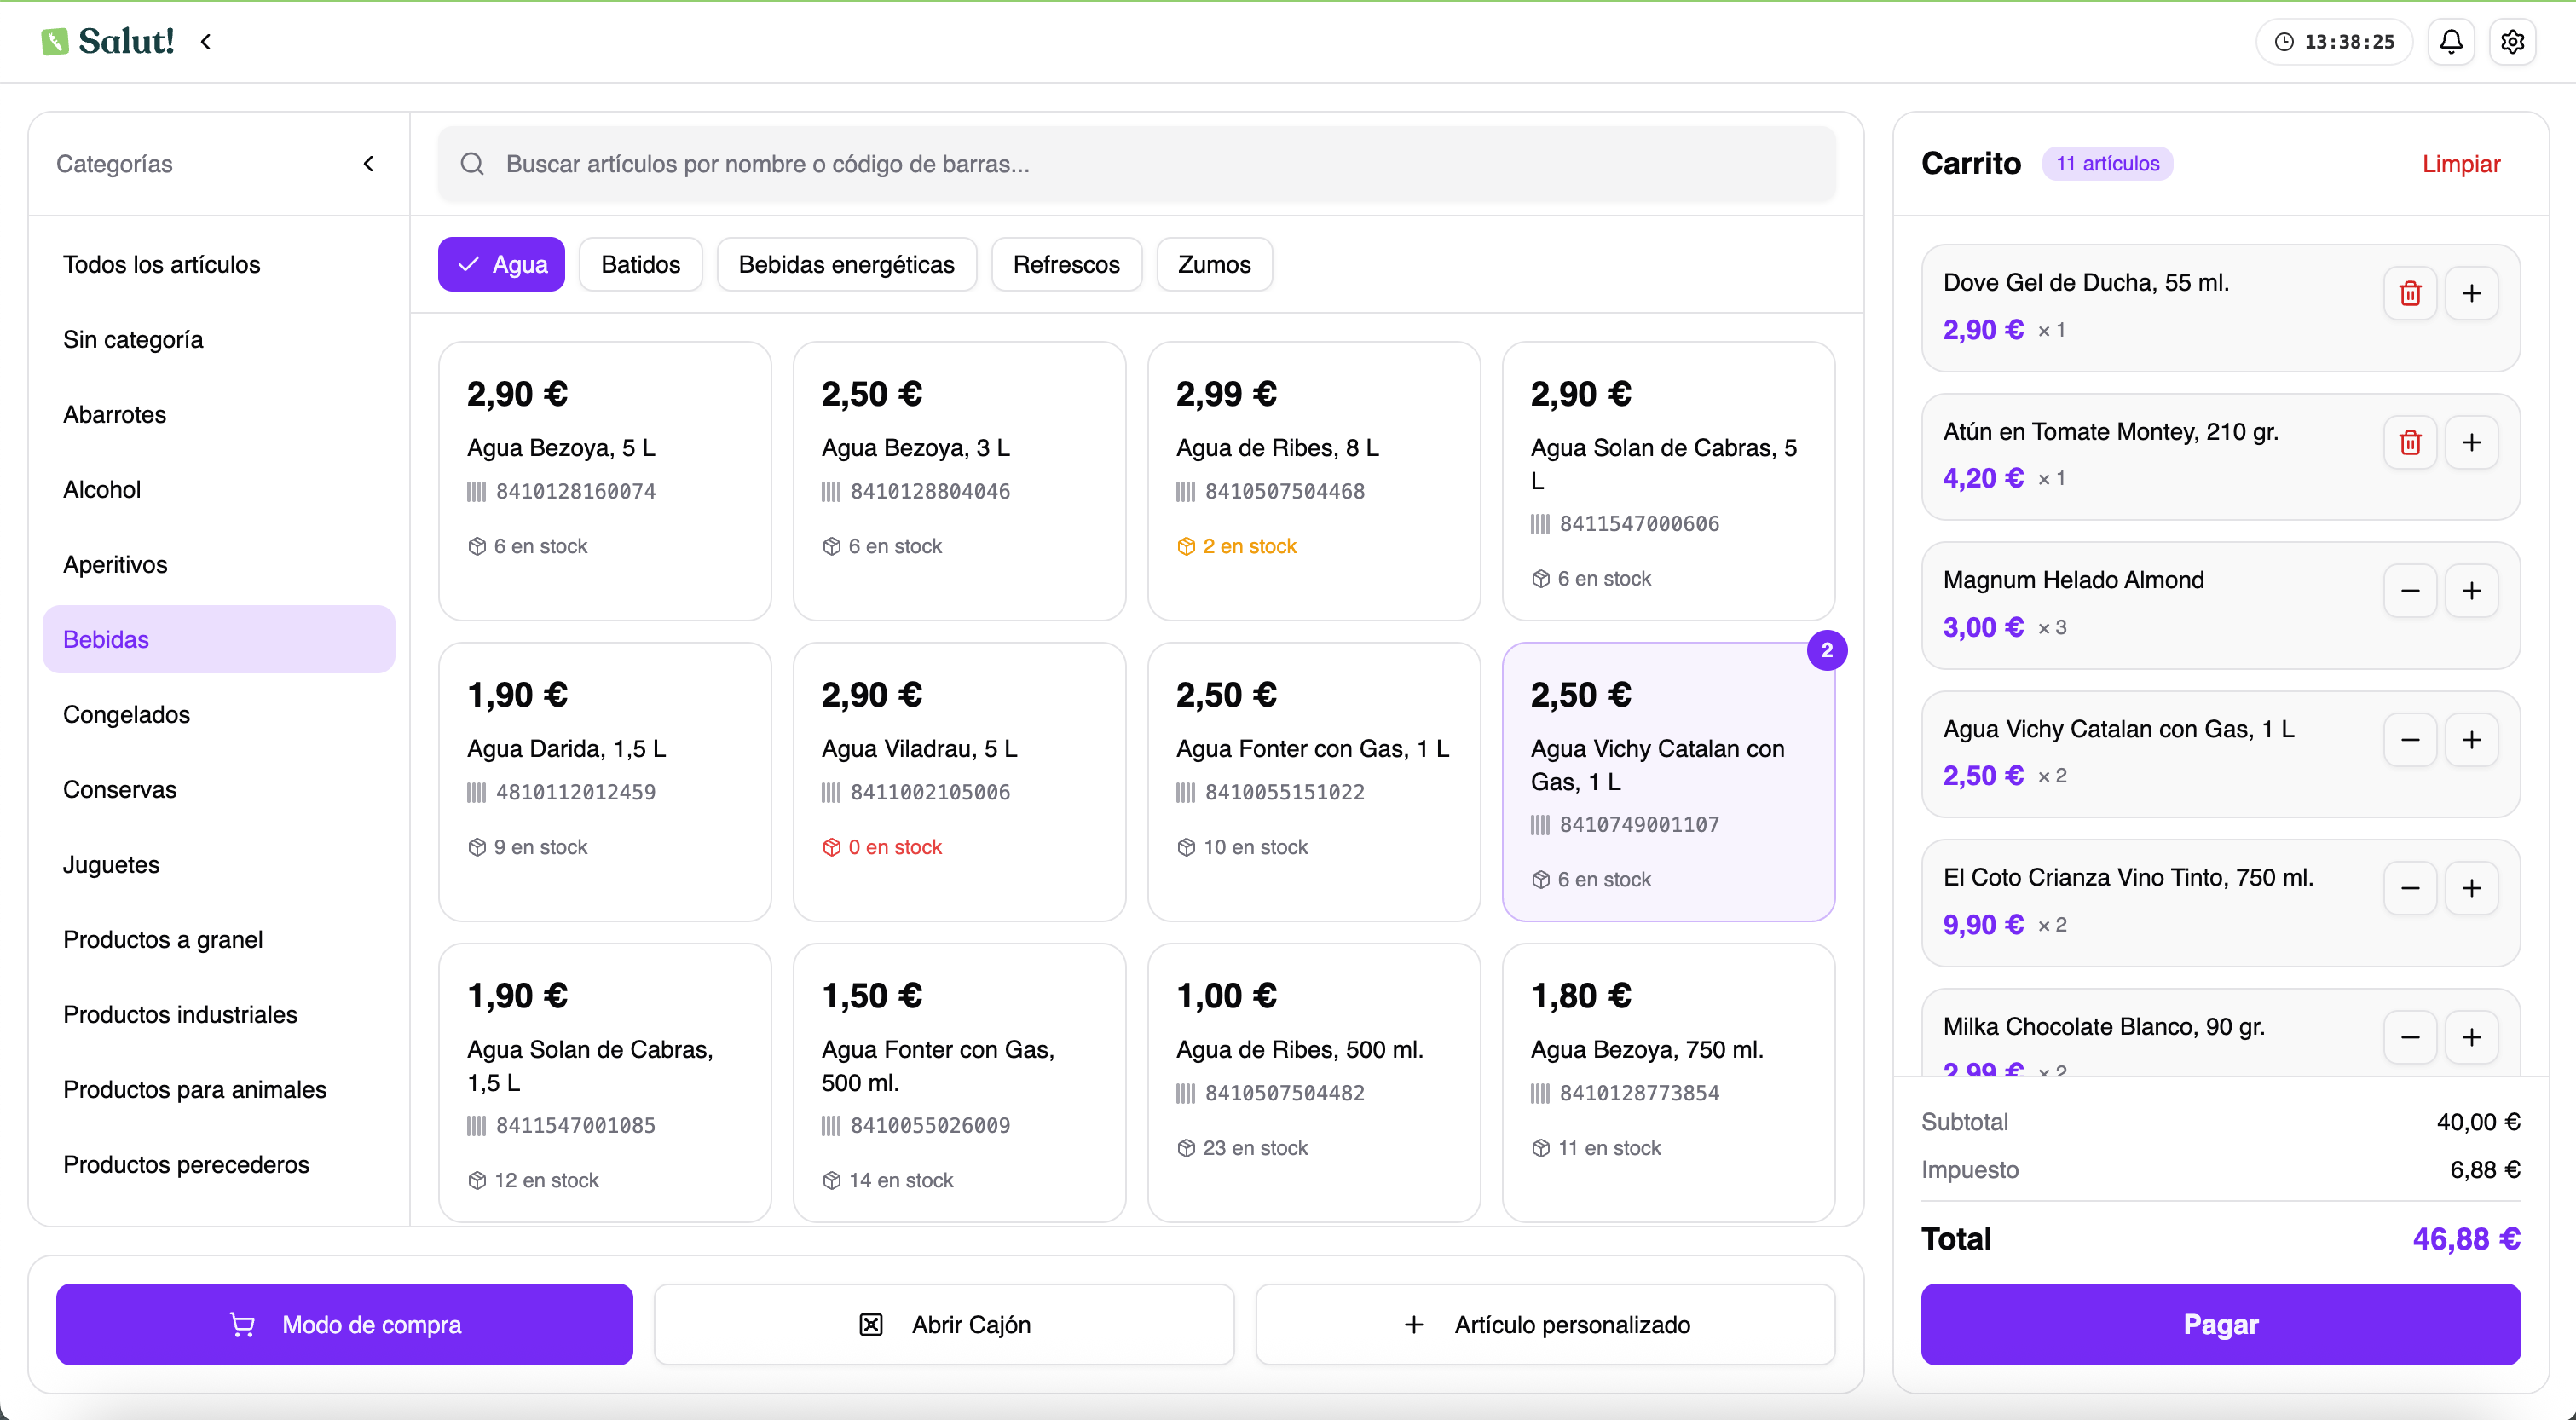Screen dimensions: 2576x1420
Task: Click the back chevron beside Salut! logo
Action: tap(206, 41)
